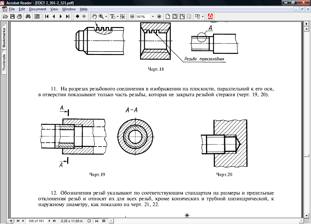Go to previous page from top toolbar

click(x=54, y=16)
